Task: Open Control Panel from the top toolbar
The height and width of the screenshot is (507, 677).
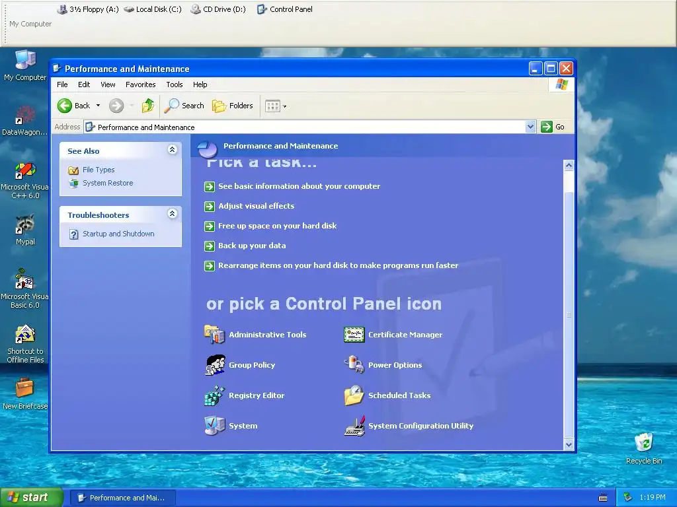Action: coord(284,9)
